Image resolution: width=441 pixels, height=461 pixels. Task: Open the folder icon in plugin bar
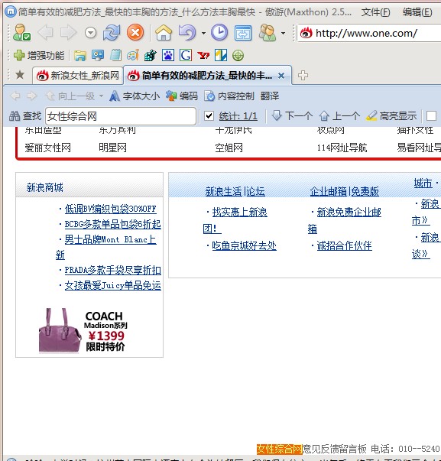80,55
